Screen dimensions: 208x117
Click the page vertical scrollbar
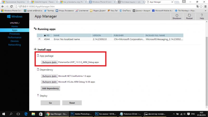[x=206, y=65]
